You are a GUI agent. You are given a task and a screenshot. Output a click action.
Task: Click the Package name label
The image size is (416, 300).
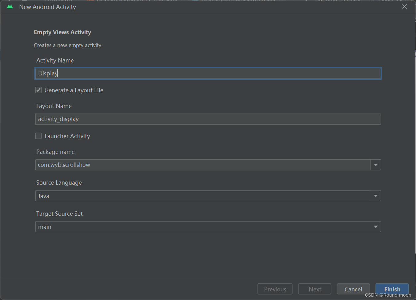pyautogui.click(x=55, y=152)
